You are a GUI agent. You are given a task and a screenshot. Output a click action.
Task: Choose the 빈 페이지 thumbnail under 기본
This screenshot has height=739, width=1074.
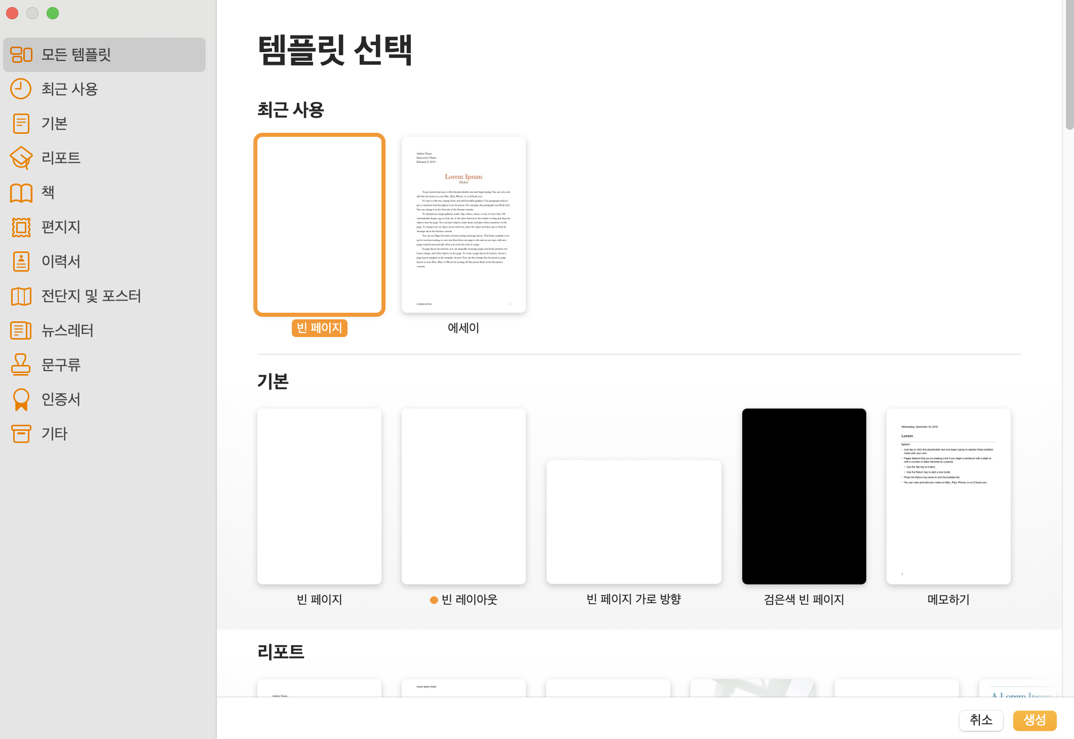(319, 496)
